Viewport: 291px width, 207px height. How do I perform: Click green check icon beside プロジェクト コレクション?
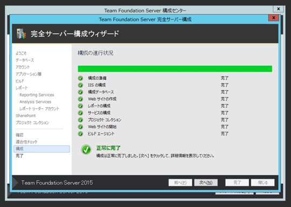(x=80, y=120)
